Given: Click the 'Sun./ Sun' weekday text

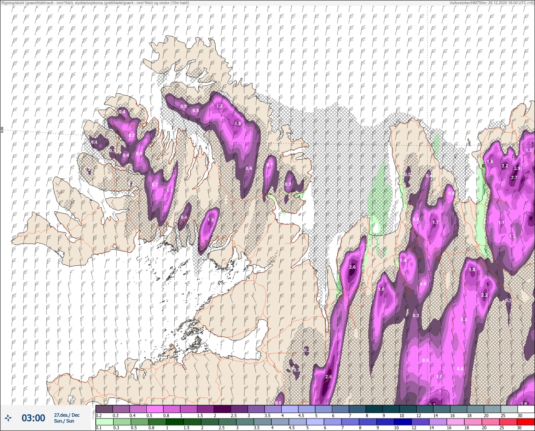Looking at the screenshot, I should point(64,421).
